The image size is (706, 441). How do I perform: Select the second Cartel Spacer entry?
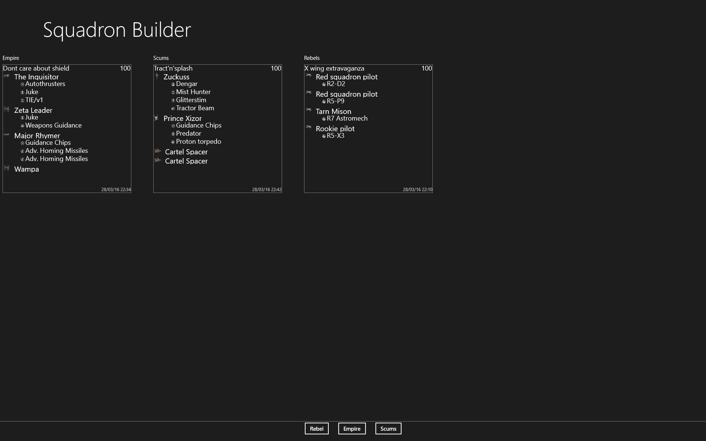tap(186, 161)
